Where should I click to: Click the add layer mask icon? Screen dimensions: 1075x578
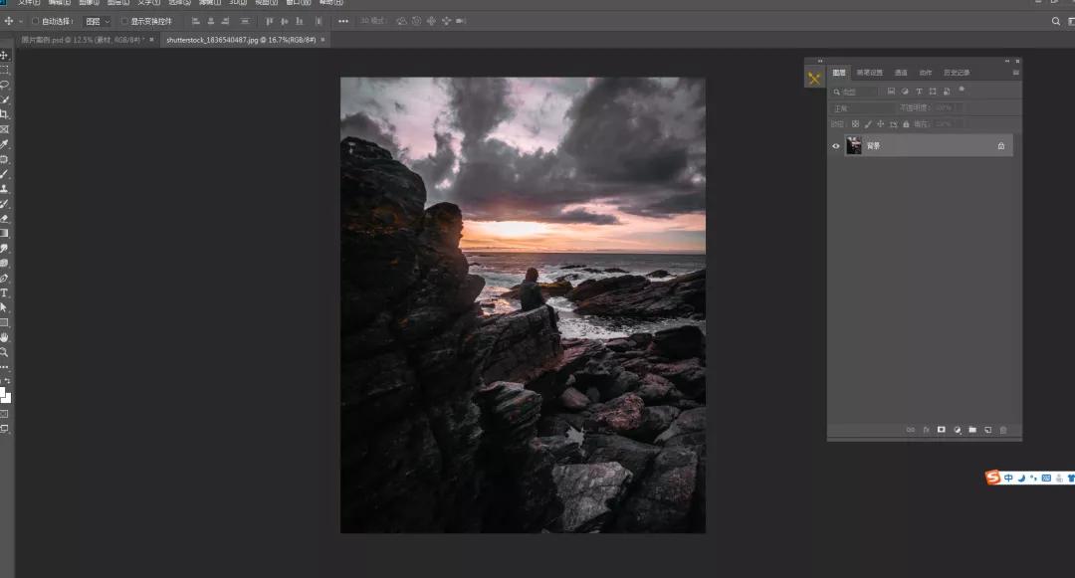(941, 430)
